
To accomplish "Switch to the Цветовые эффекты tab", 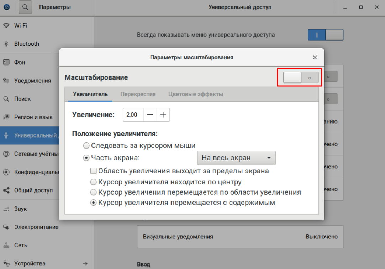I will (196, 94).
